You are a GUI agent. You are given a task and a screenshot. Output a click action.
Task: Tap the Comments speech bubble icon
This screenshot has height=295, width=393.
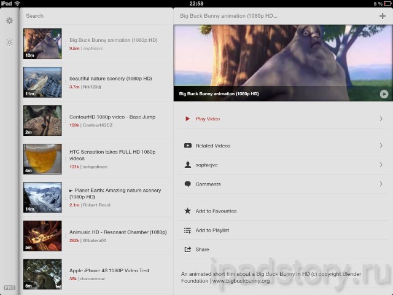click(187, 184)
